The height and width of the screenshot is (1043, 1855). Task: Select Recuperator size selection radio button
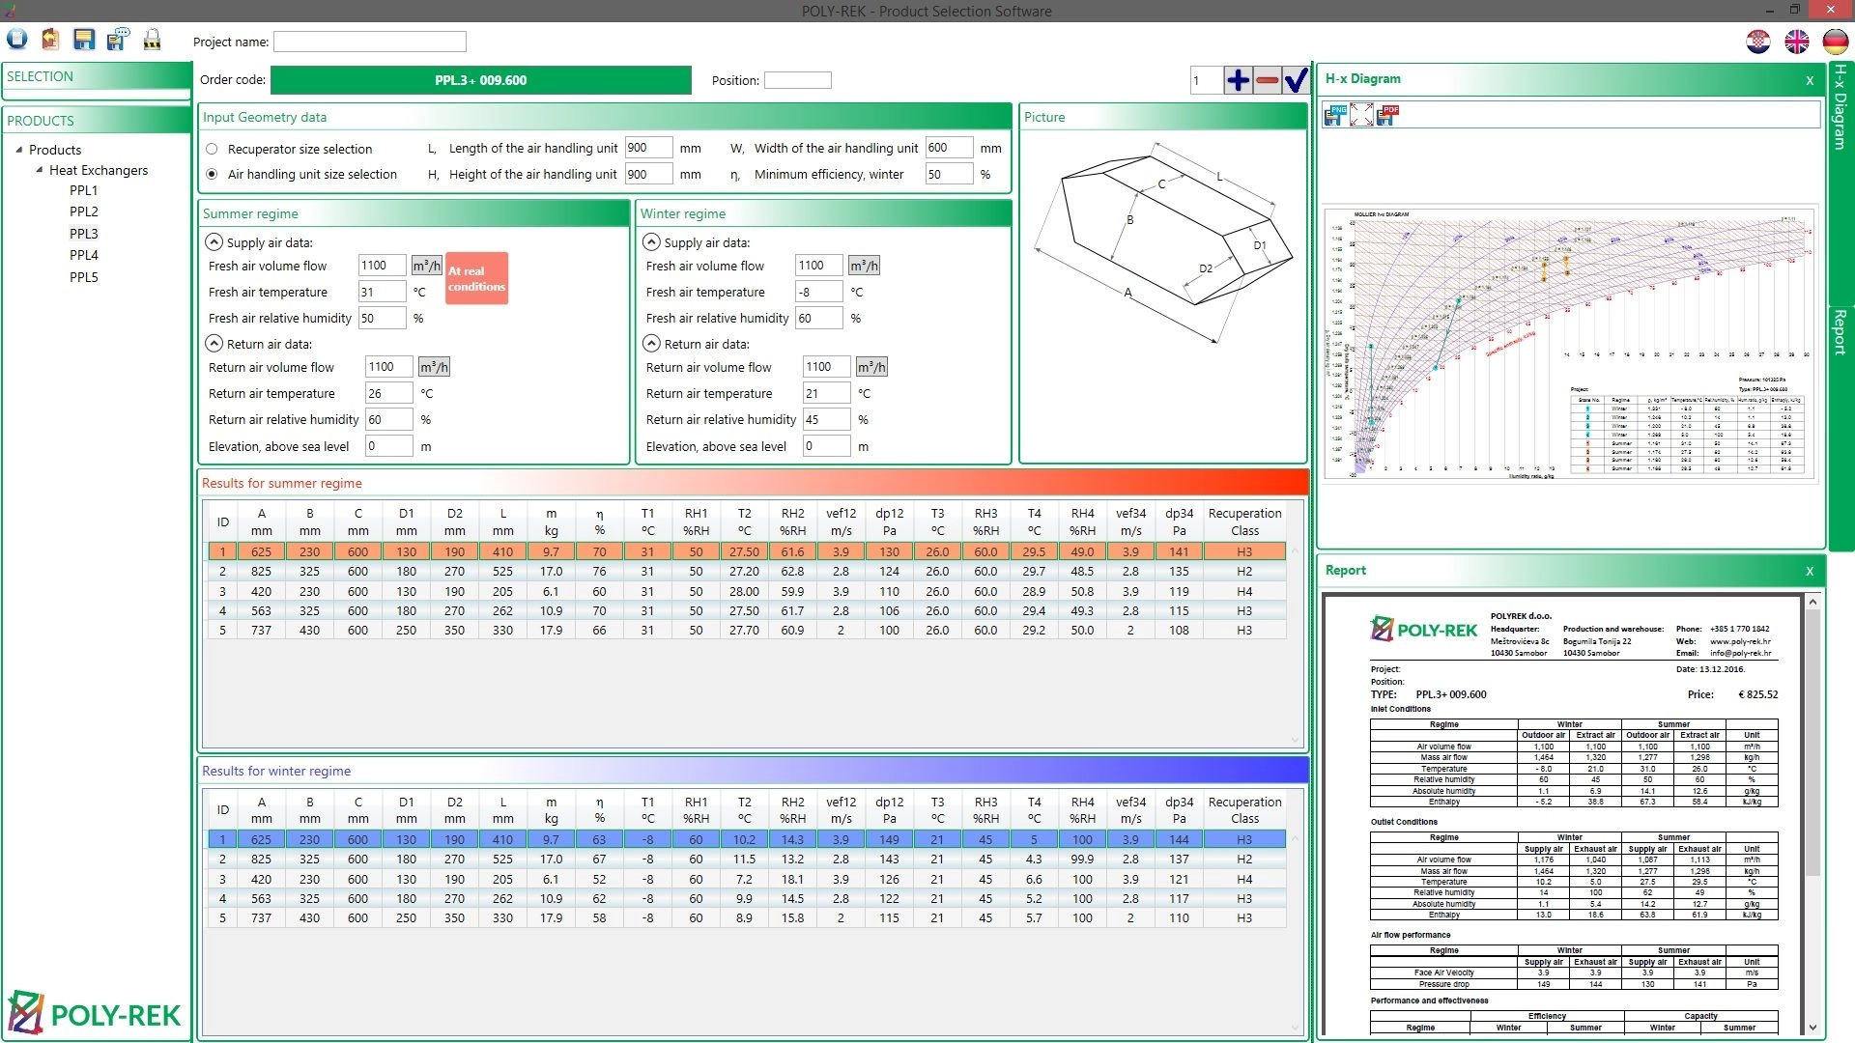212,149
